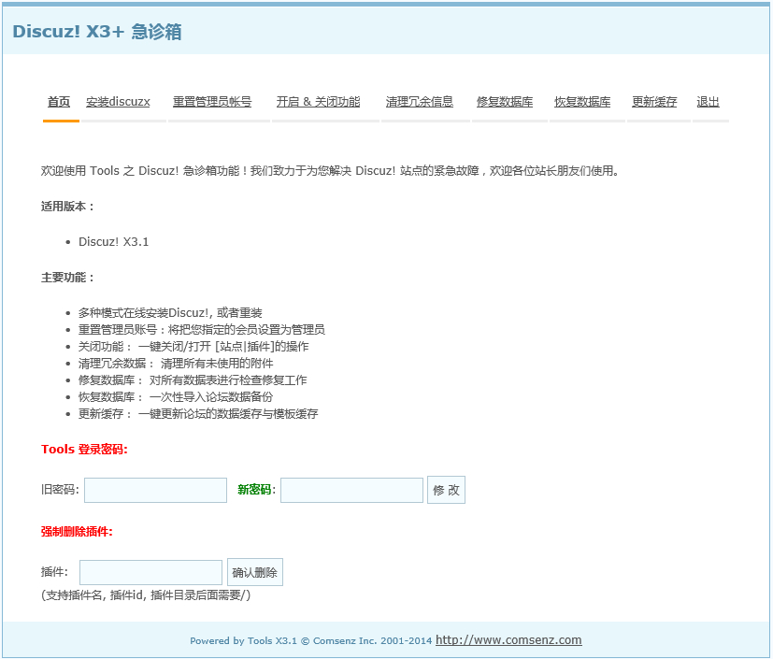This screenshot has height=659, width=773.
Task: Click into the 新密码 input field
Action: click(x=351, y=490)
